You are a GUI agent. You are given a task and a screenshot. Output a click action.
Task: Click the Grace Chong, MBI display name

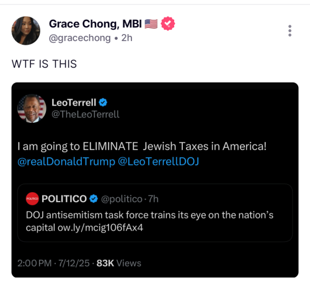coord(95,24)
